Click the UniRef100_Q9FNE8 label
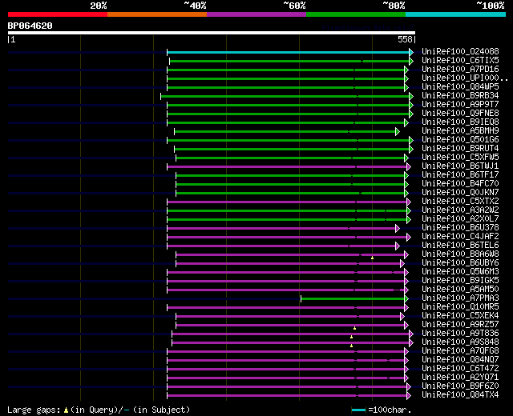The image size is (513, 416). click(x=460, y=114)
